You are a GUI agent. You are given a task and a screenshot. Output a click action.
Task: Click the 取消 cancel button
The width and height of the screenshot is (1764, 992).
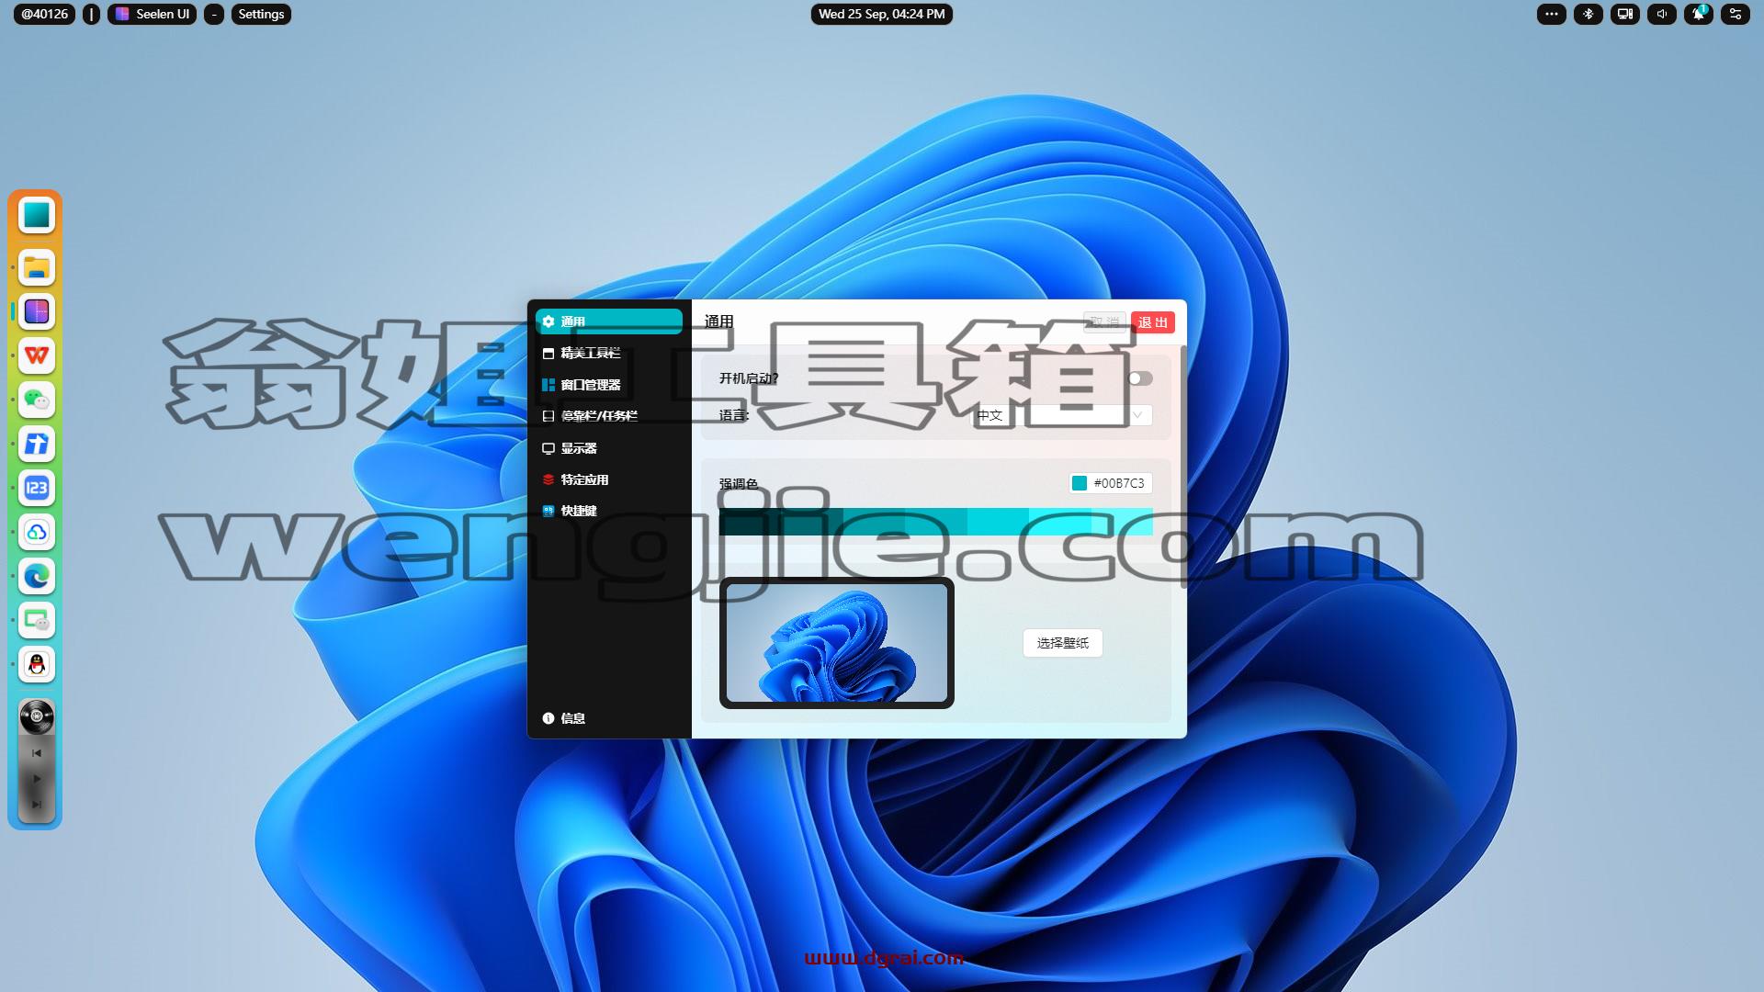[1104, 322]
